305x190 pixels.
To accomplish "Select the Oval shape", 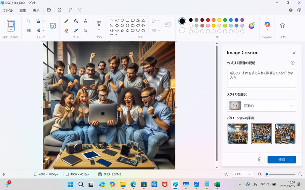I will 122,20.
